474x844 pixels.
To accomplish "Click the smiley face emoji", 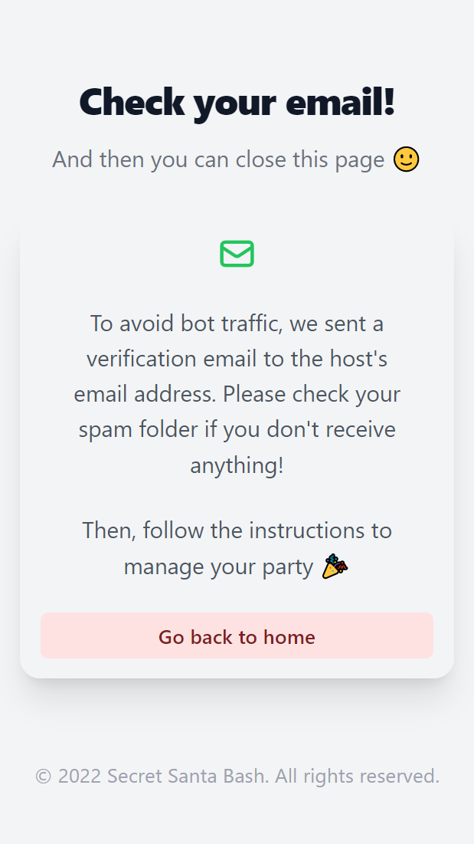I will [406, 160].
